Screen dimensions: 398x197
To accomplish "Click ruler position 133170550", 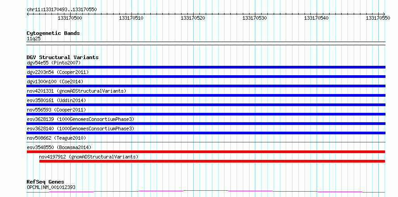I will click(378, 18).
